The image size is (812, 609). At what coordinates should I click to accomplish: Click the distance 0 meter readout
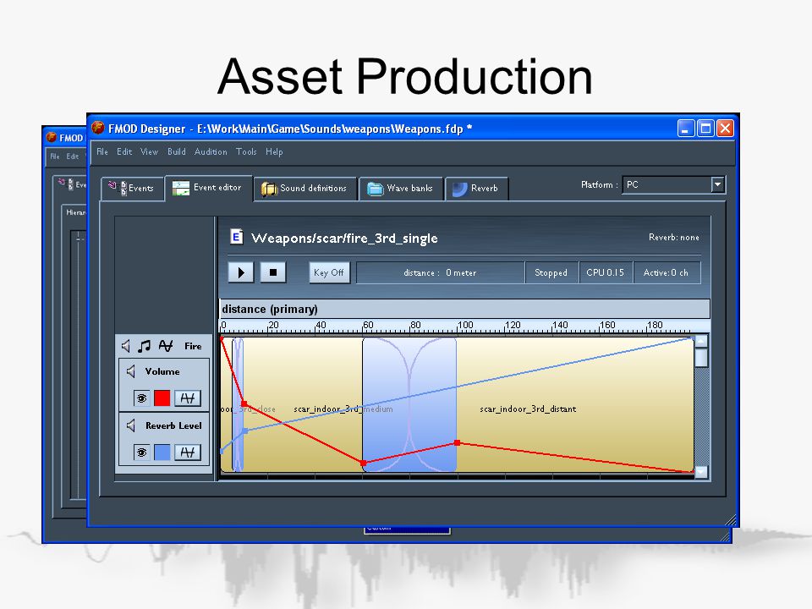coord(440,273)
